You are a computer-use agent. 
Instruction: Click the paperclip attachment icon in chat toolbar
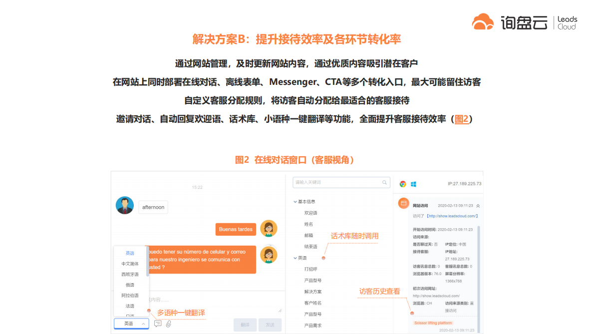(x=169, y=324)
